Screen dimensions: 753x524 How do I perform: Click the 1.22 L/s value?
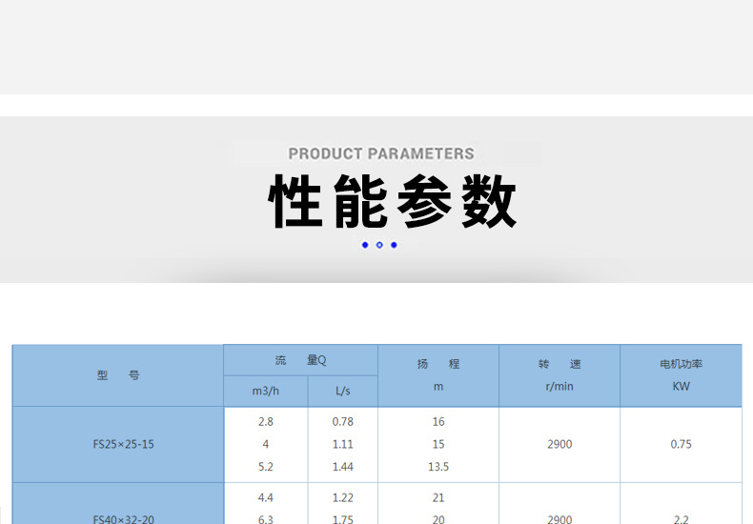coord(343,498)
